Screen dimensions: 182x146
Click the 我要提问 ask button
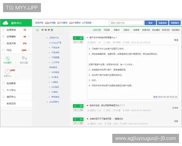tap(175, 23)
